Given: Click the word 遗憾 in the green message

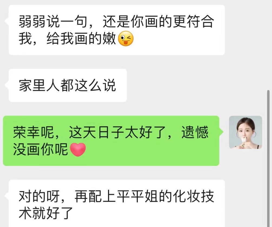Looking at the screenshot, I should coord(195,132).
